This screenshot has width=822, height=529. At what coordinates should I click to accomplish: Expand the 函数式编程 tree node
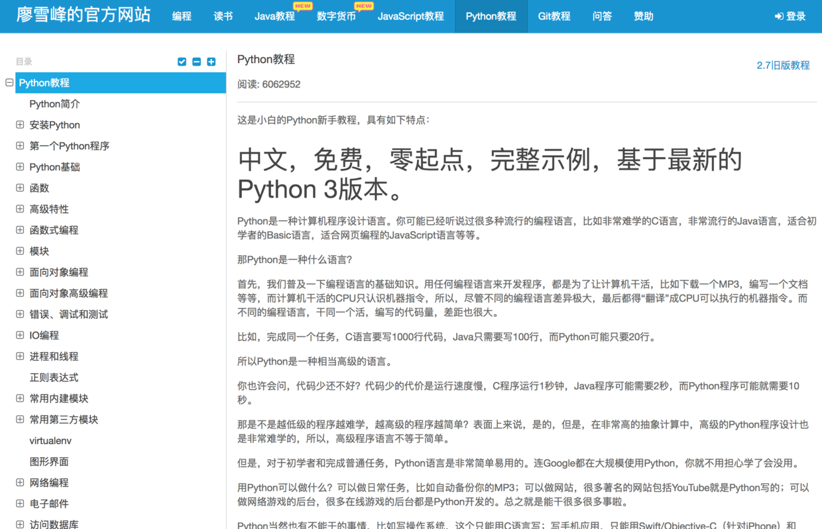pyautogui.click(x=20, y=230)
